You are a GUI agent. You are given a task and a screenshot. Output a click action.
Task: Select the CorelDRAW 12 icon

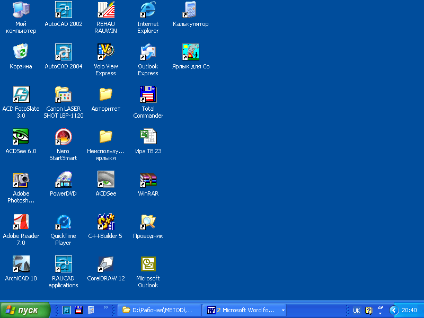tap(105, 264)
